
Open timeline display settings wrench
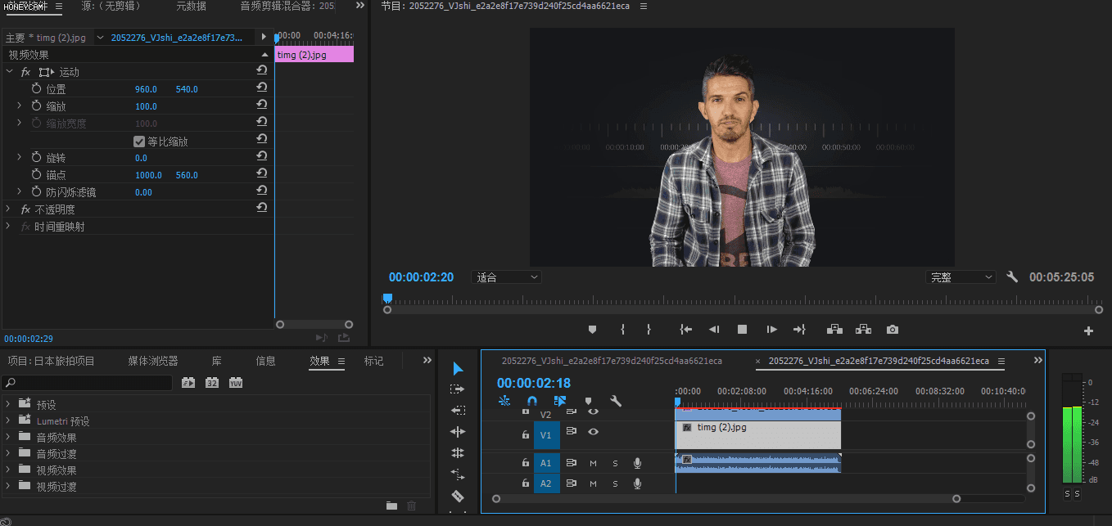[x=616, y=401]
